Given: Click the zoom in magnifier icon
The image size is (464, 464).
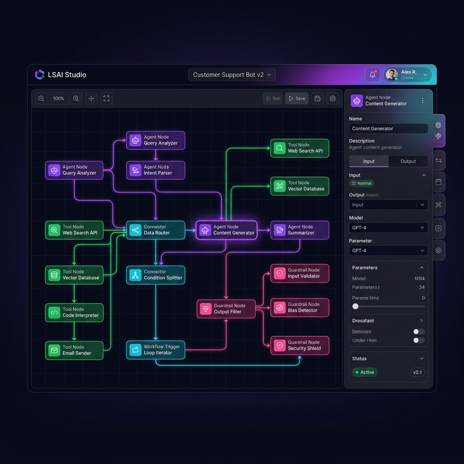Looking at the screenshot, I should click(x=76, y=98).
